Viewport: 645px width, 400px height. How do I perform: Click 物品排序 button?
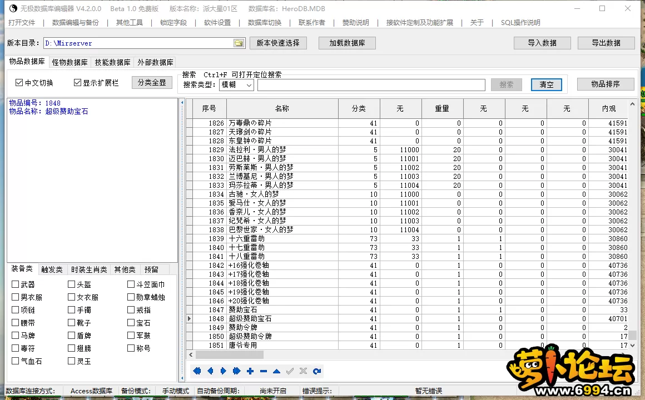[x=606, y=84]
